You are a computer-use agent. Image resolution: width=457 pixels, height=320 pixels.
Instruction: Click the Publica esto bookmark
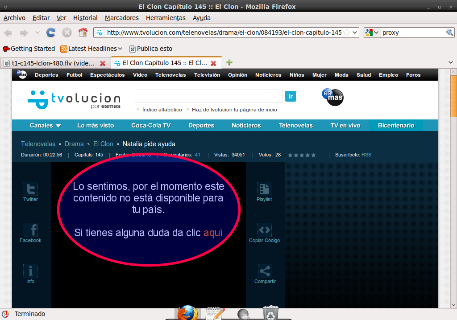pos(151,49)
